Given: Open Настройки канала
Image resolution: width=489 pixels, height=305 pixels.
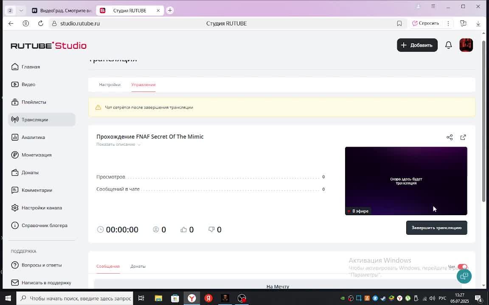Looking at the screenshot, I should (42, 208).
